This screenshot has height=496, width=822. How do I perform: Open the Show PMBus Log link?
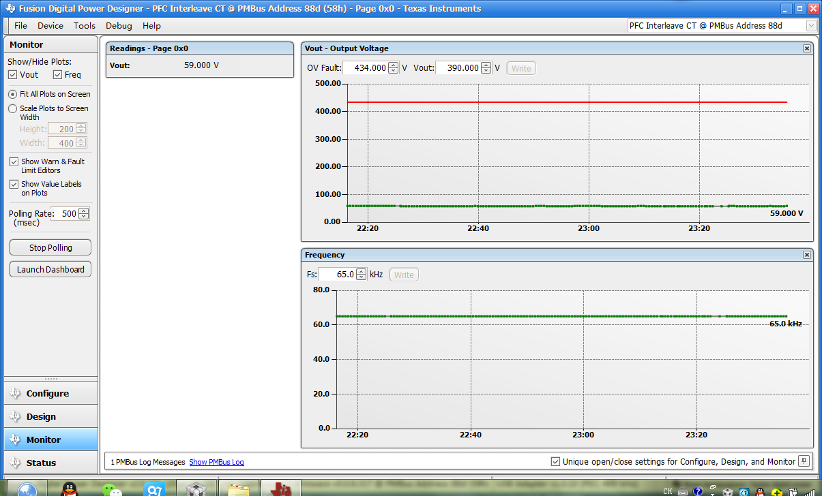pyautogui.click(x=216, y=462)
